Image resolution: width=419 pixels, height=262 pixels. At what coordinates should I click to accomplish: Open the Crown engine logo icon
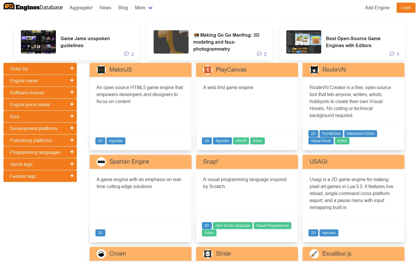[x=101, y=254]
